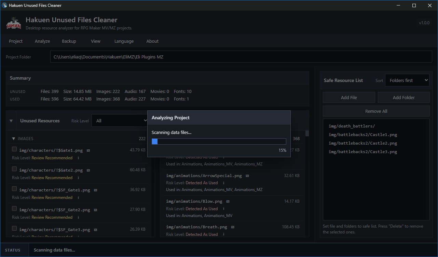
Task: Click the 32.61 KB size value
Action: [292, 176]
